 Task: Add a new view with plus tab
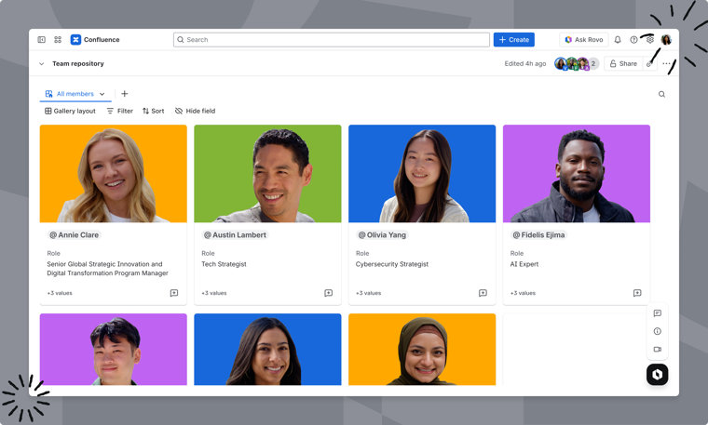coord(125,94)
